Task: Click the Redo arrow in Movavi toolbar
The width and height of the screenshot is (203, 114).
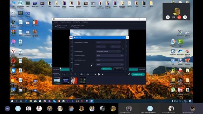Action: pyautogui.click(x=67, y=74)
